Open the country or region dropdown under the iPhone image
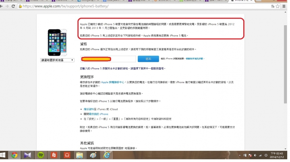 (57, 60)
